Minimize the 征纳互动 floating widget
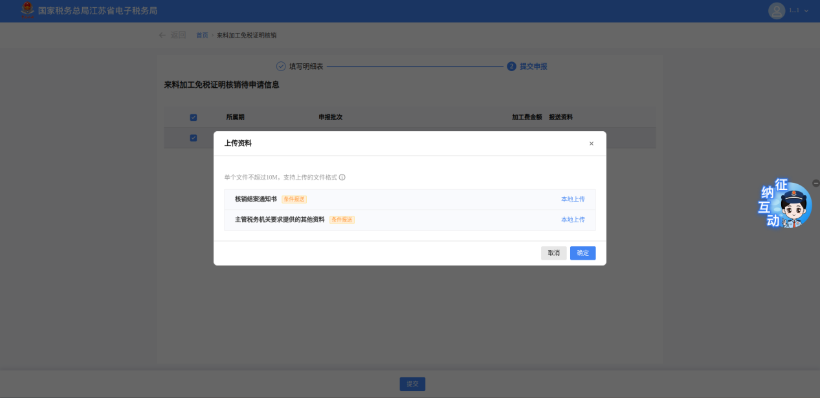 coord(815,183)
